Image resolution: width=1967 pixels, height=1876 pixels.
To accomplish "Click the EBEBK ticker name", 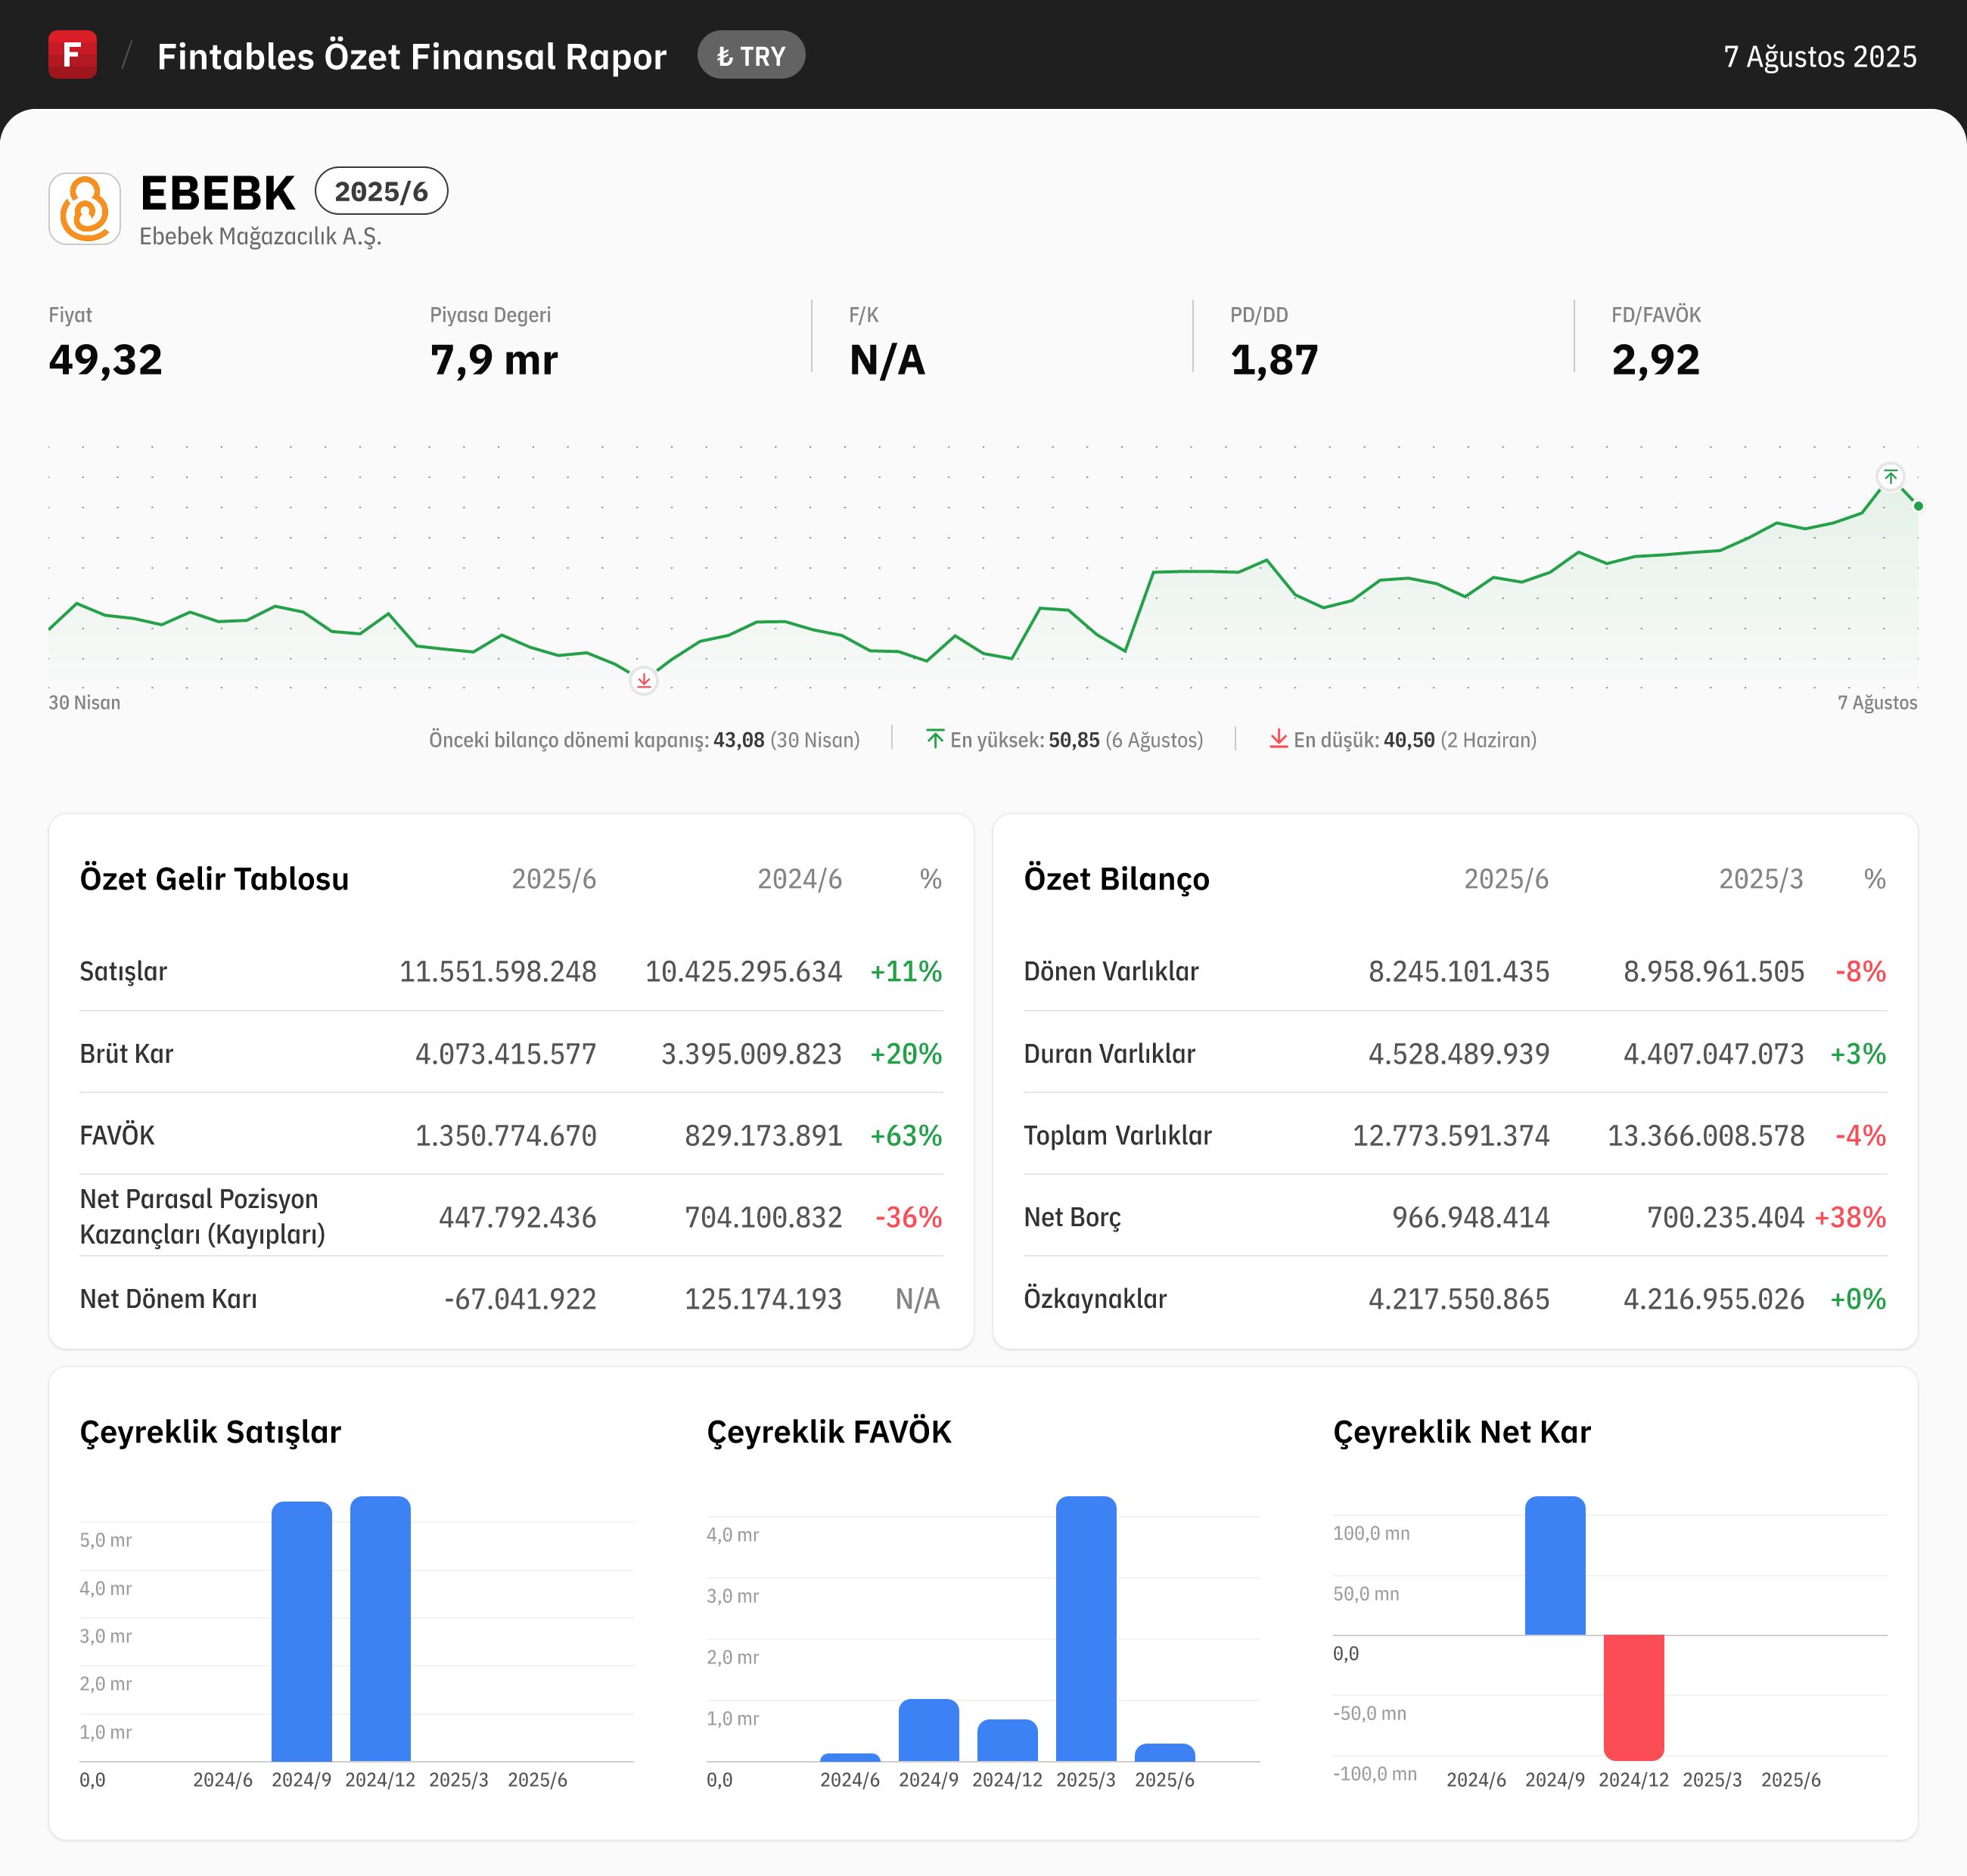I will point(218,193).
